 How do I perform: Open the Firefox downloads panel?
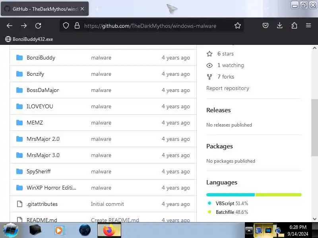pos(280,25)
